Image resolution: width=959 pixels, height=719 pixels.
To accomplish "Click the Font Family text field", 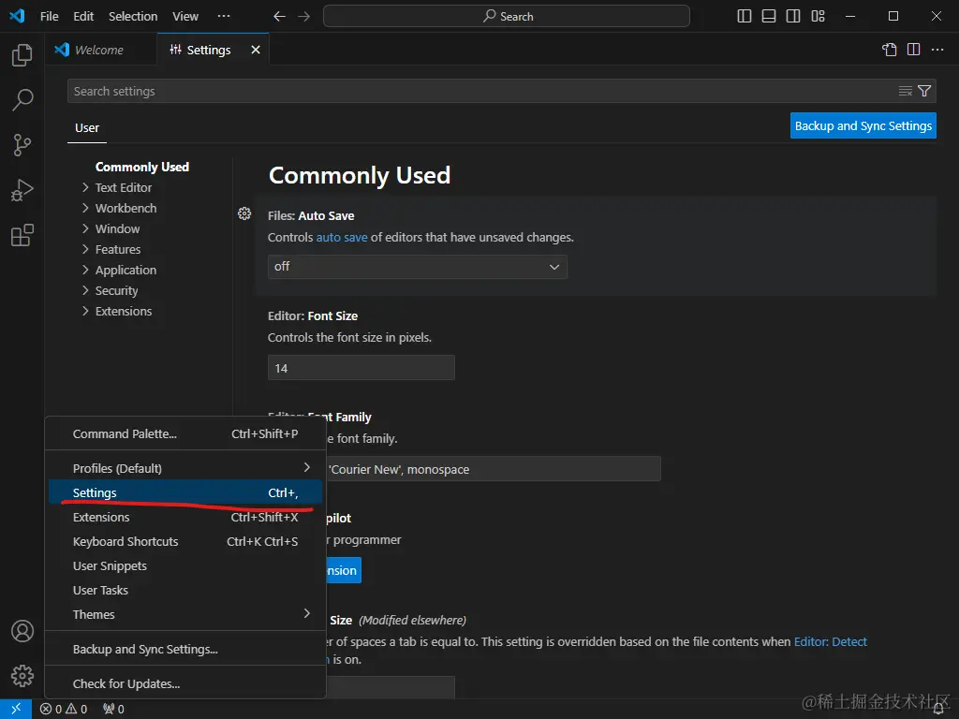I will point(493,469).
